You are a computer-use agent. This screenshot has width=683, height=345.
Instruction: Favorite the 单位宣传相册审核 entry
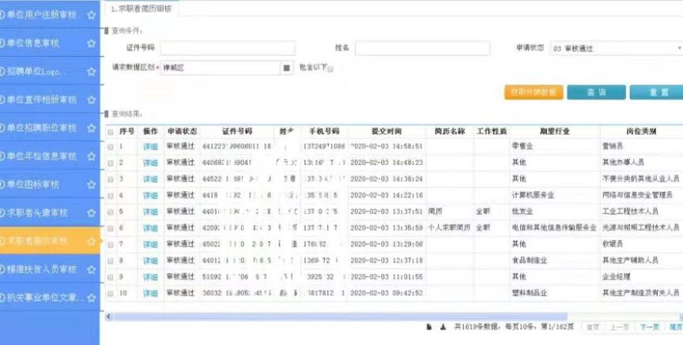pyautogui.click(x=91, y=100)
